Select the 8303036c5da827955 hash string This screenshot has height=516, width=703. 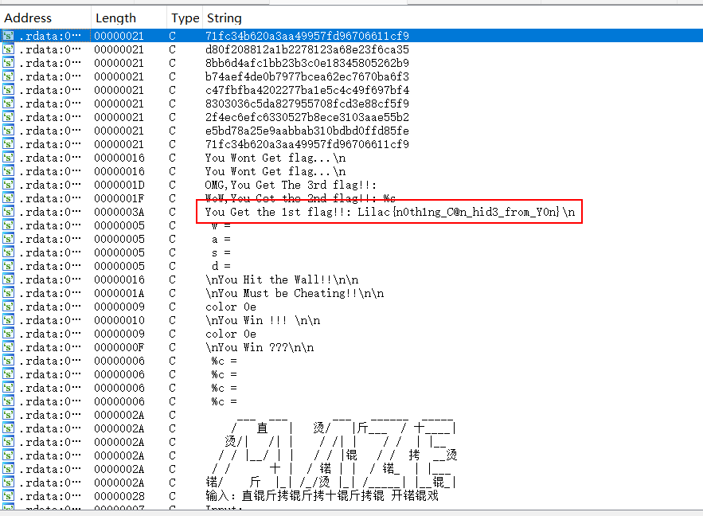coord(307,104)
